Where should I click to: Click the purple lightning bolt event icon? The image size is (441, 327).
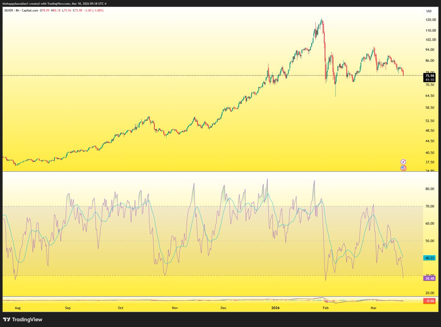[403, 162]
